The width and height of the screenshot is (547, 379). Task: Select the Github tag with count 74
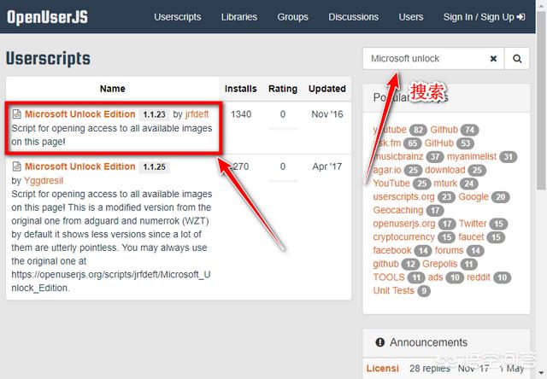[x=444, y=130]
